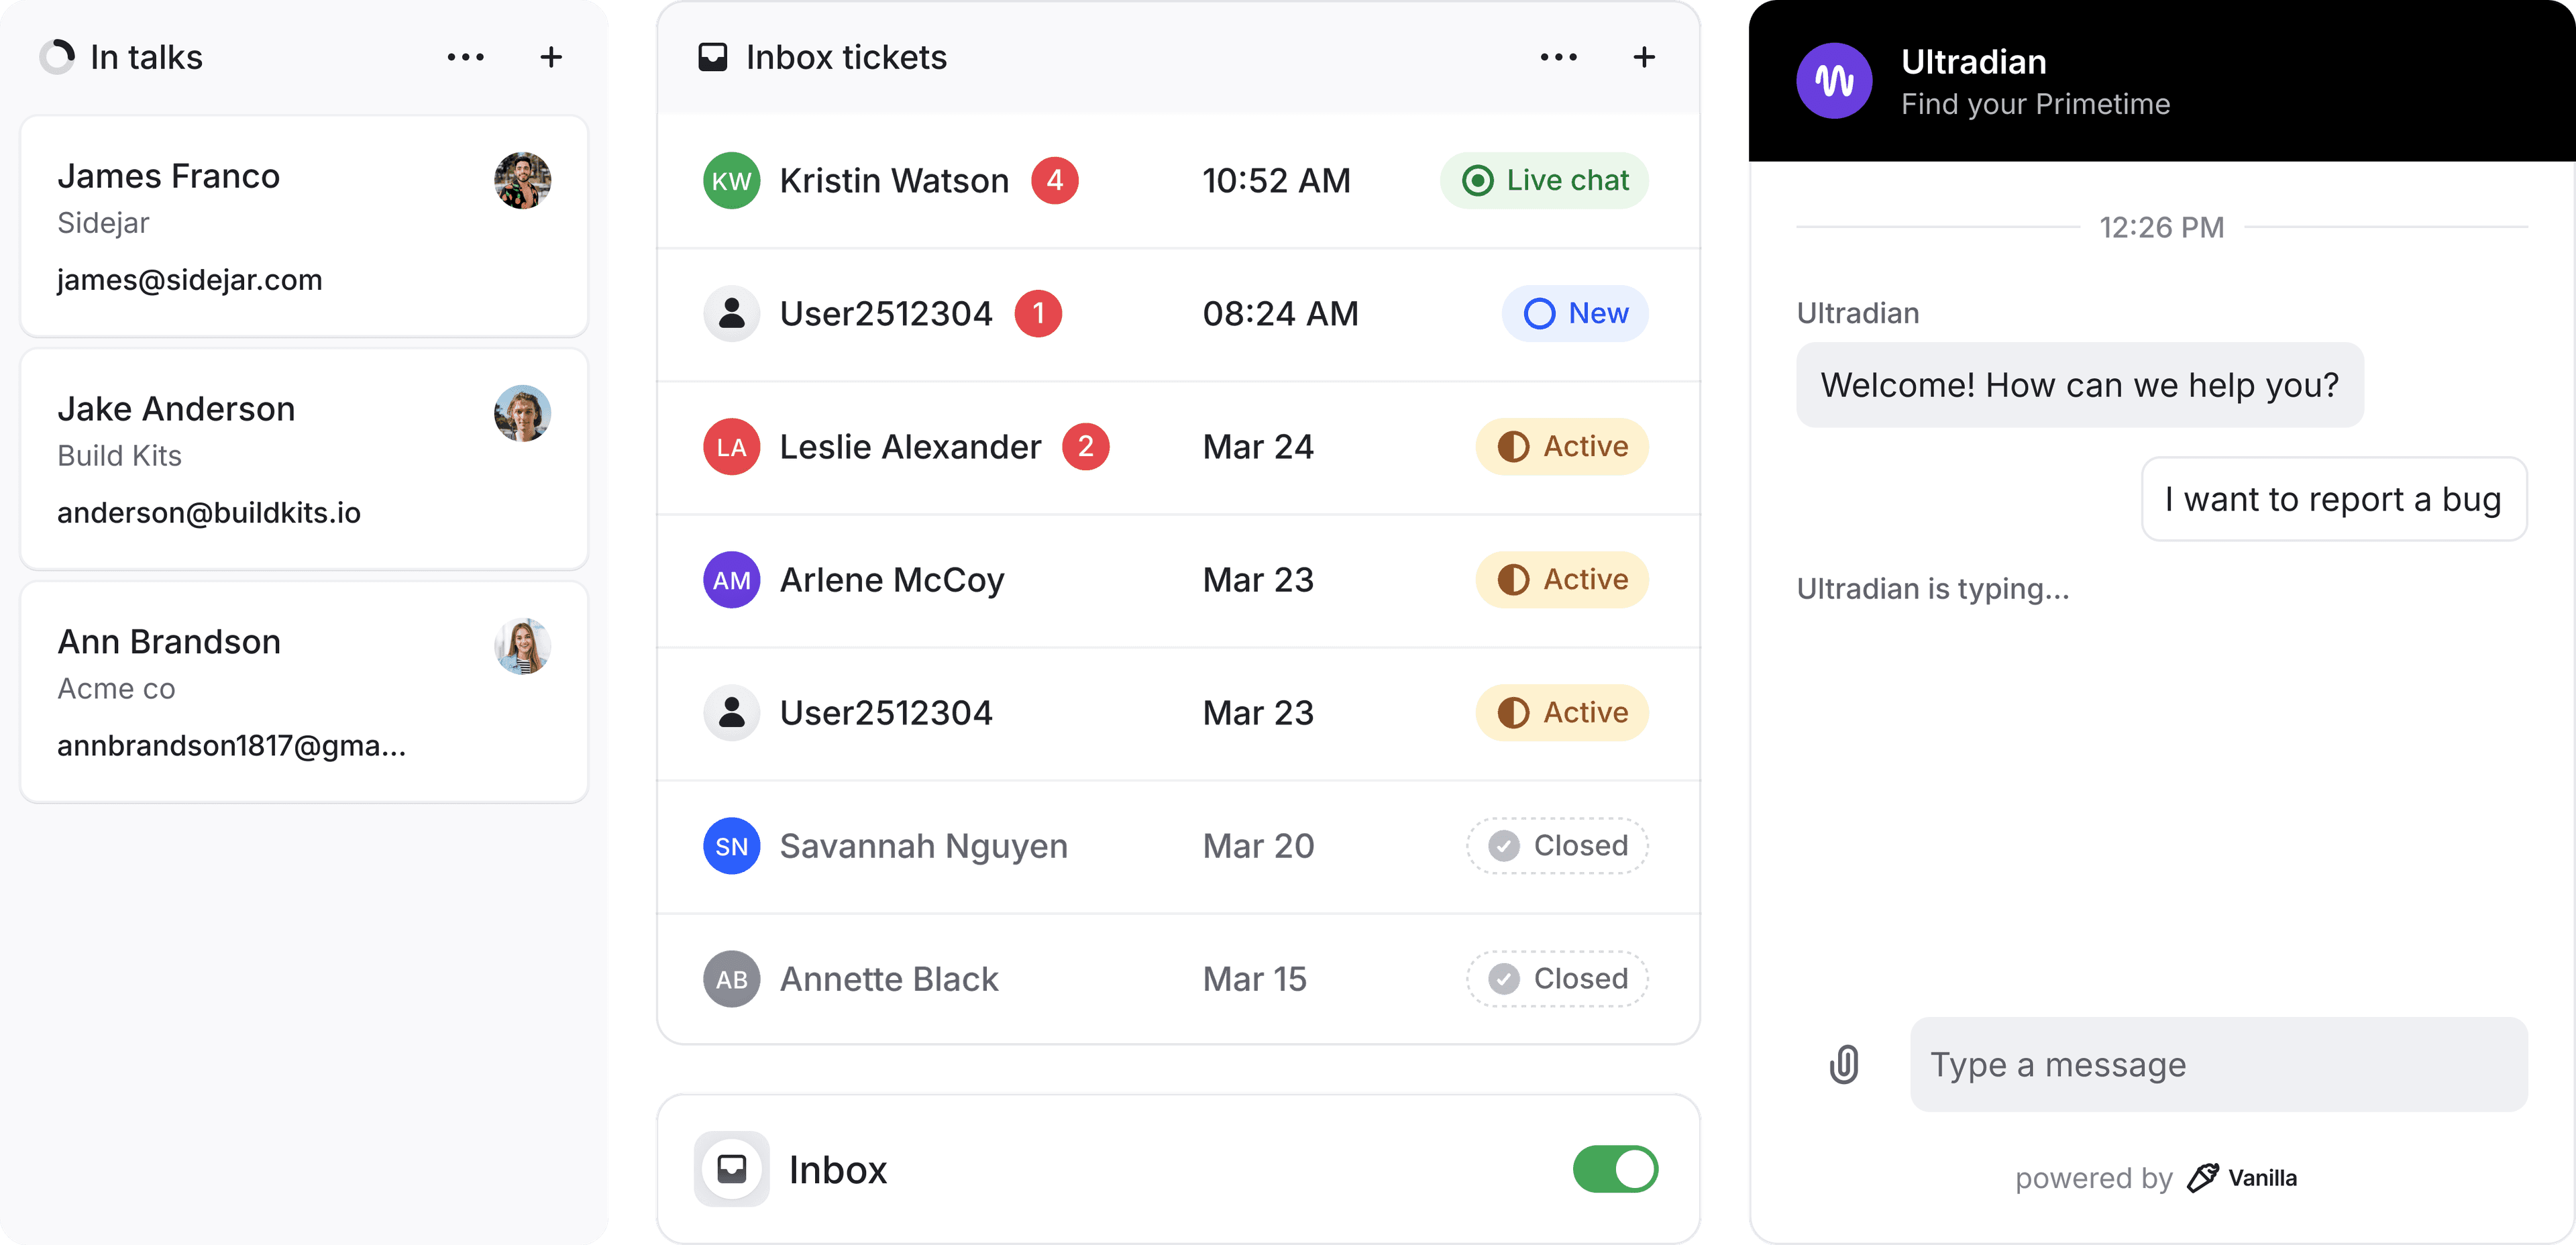Click the Closed badge for Savannah Nguyen
The width and height of the screenshot is (2576, 1245).
[x=1557, y=846]
